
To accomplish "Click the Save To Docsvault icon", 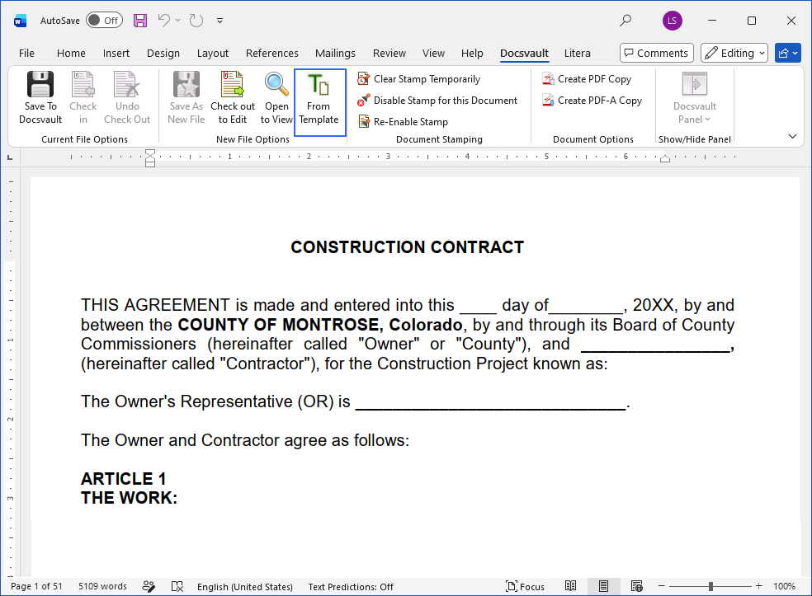I will tap(40, 84).
